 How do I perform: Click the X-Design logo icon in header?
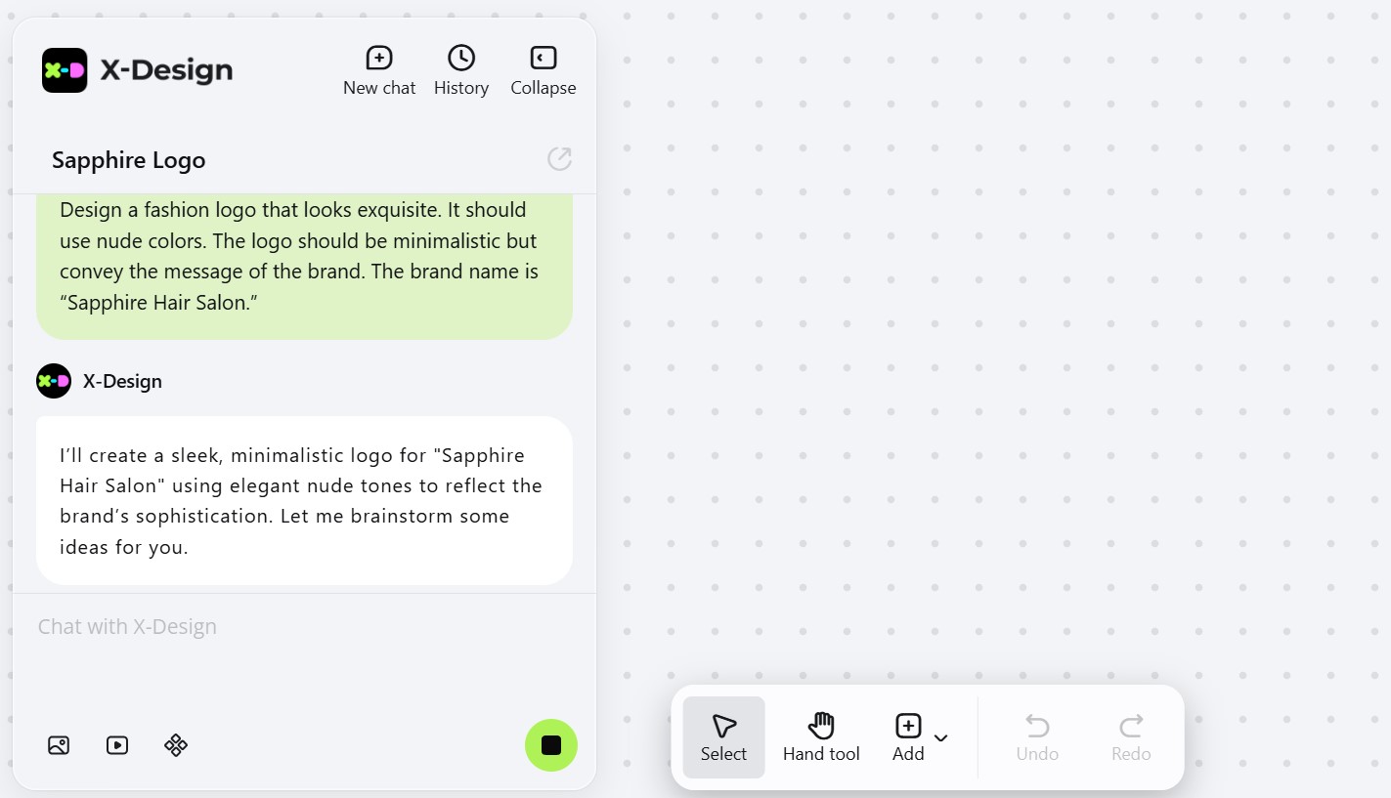(65, 70)
